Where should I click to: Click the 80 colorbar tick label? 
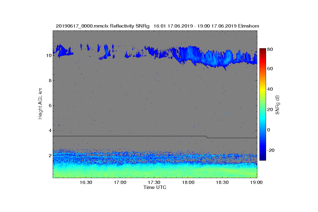point(270,49)
